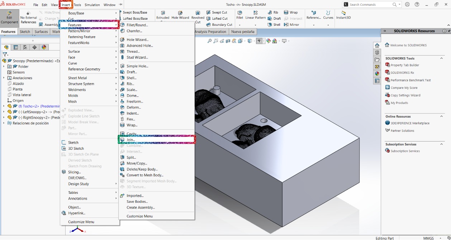This screenshot has width=451, height=240.
Task: Open the Tools menu
Action: coord(77,5)
